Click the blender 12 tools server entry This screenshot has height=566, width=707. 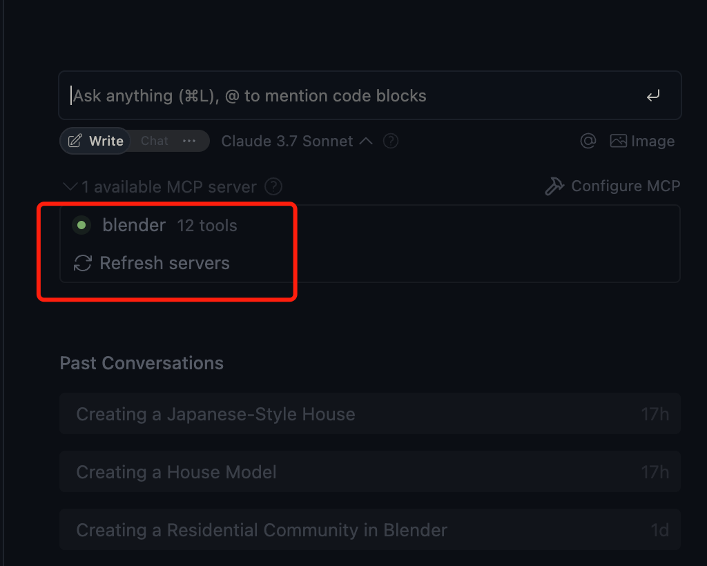(155, 225)
